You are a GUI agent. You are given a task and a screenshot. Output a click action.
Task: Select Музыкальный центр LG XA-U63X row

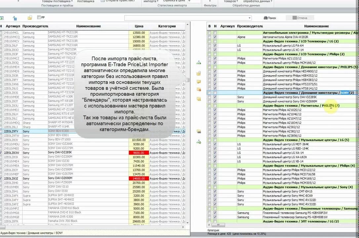[x=283, y=157]
